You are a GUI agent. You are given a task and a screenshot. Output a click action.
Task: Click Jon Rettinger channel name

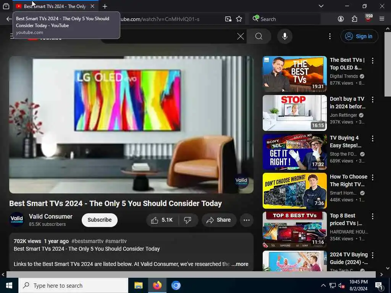(x=343, y=115)
